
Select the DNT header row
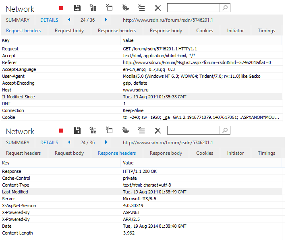(x=141, y=104)
